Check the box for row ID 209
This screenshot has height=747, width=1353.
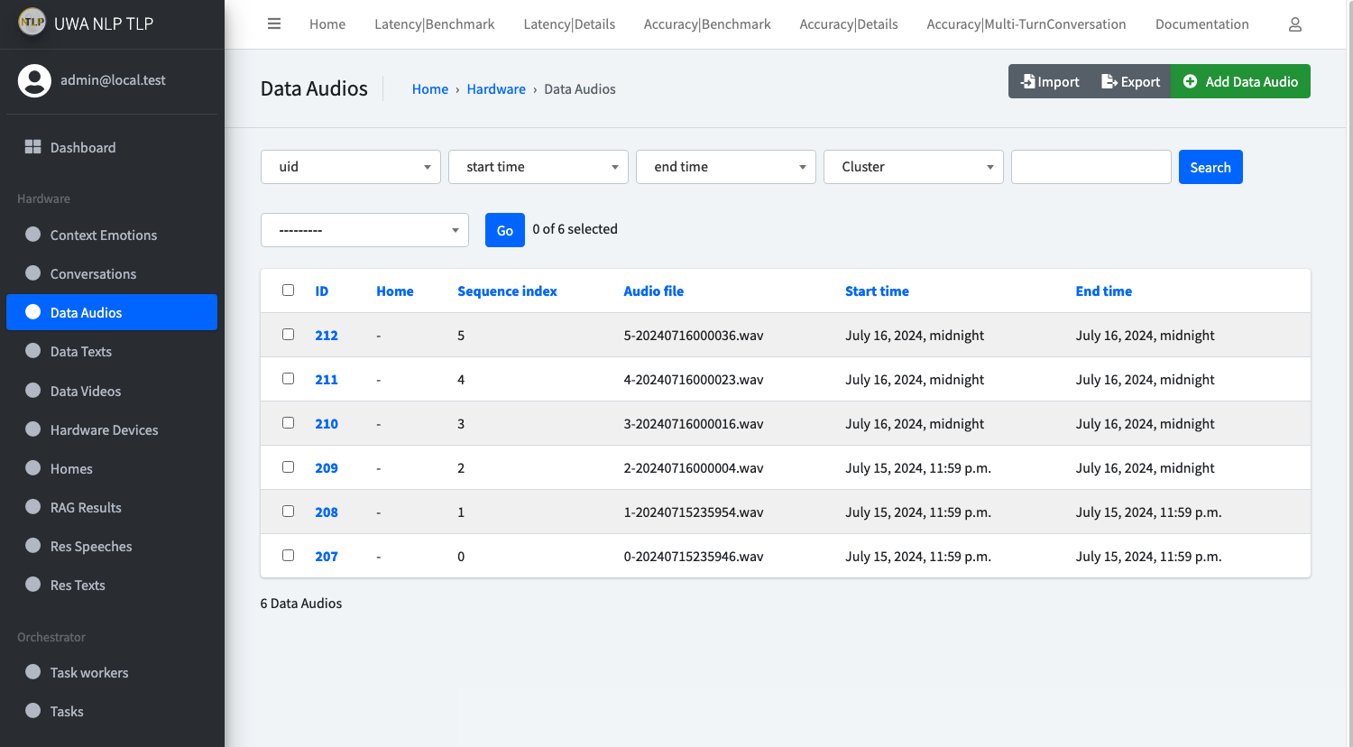click(288, 467)
